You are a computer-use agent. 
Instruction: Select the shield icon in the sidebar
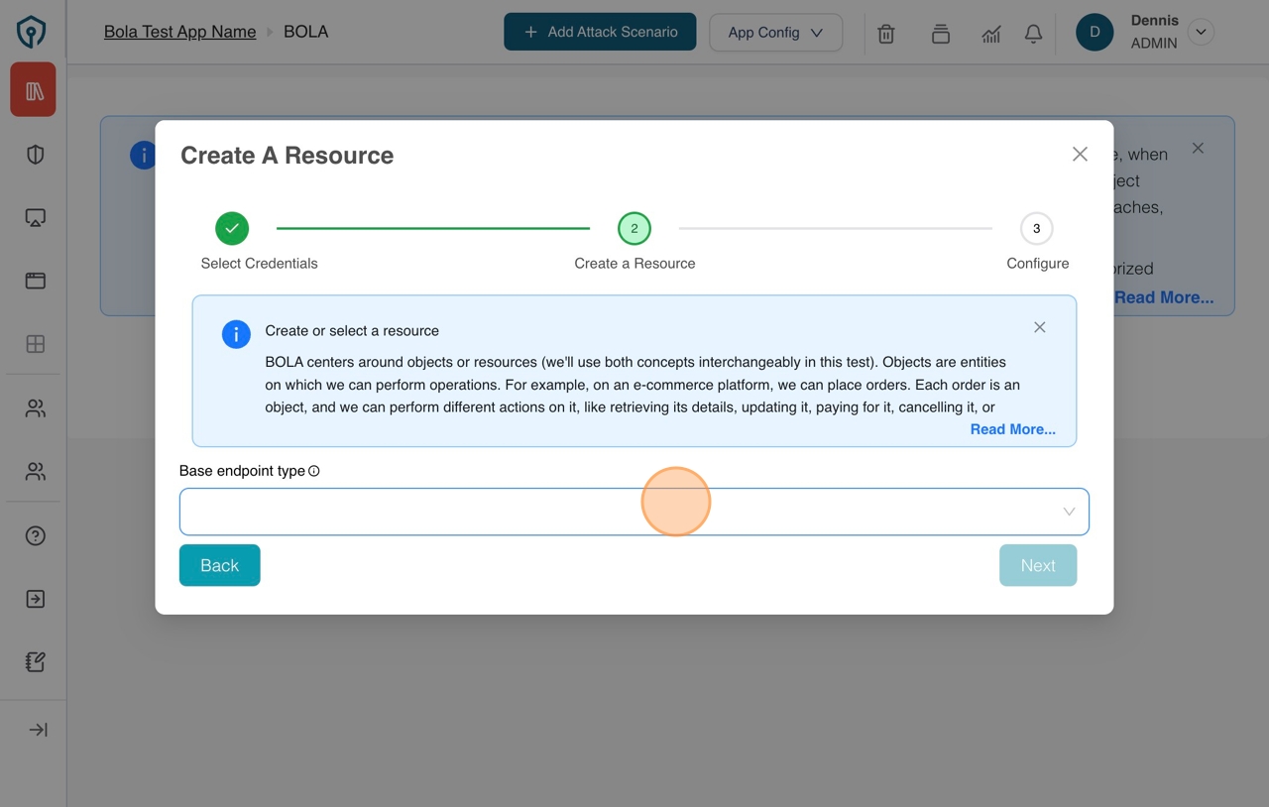pyautogui.click(x=34, y=154)
